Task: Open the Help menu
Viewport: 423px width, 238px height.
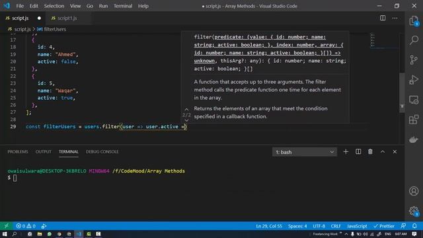Action: 143,6
